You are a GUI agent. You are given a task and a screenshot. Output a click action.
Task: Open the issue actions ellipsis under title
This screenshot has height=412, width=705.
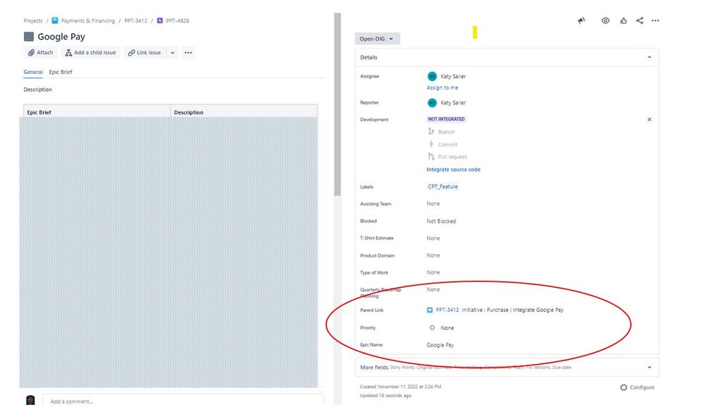[188, 53]
